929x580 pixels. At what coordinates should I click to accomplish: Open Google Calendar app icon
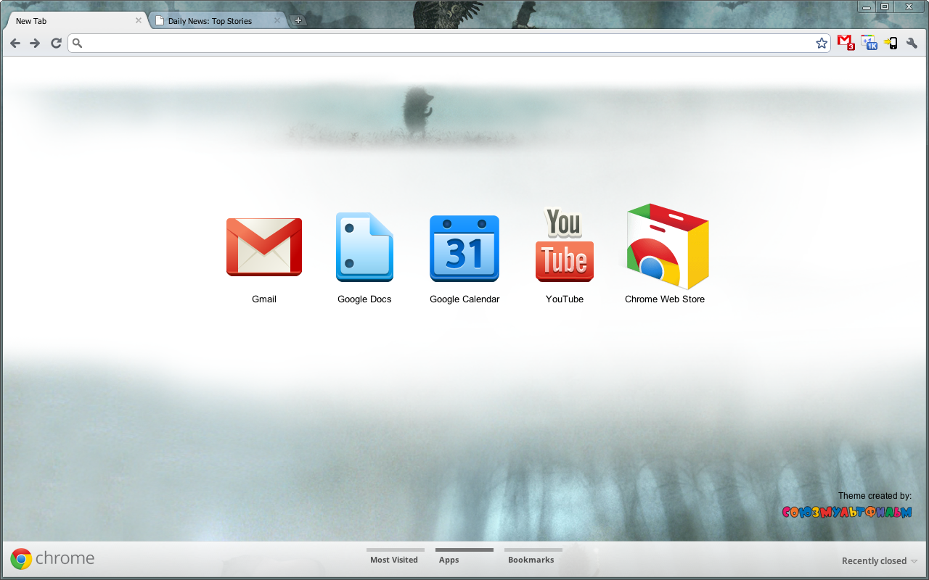pyautogui.click(x=464, y=248)
